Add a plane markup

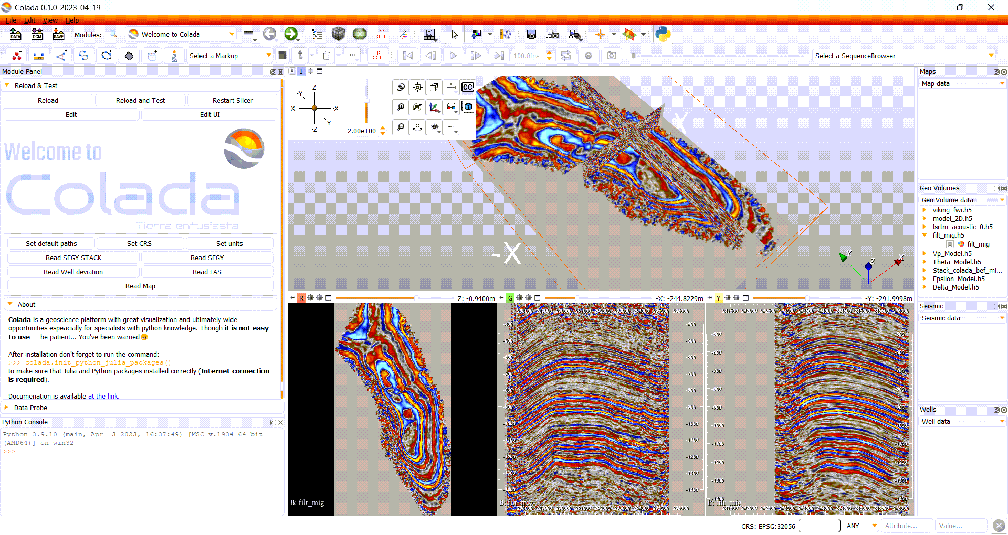pos(130,56)
